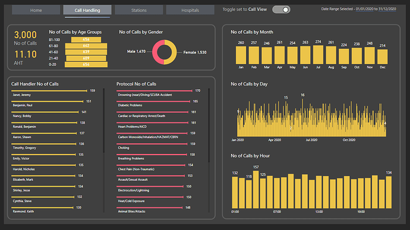Select the Jul bar with 274 calls

click(x=318, y=55)
